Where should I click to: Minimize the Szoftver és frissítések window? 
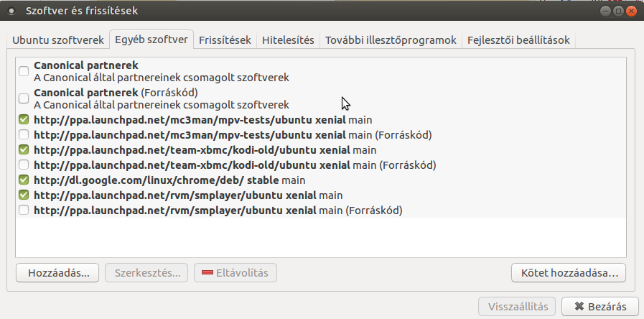tap(605, 11)
